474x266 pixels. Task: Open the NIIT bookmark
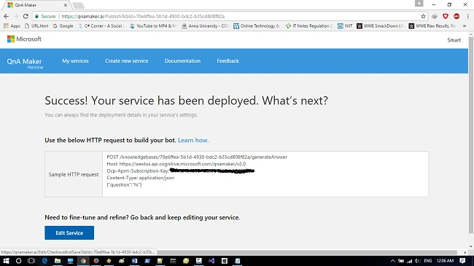click(345, 26)
